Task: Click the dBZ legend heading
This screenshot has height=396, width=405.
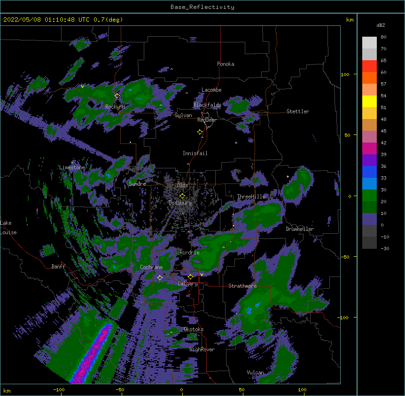Action: click(381, 25)
